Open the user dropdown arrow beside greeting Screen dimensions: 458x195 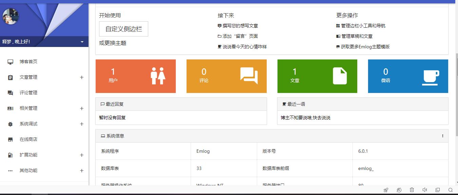click(x=82, y=42)
